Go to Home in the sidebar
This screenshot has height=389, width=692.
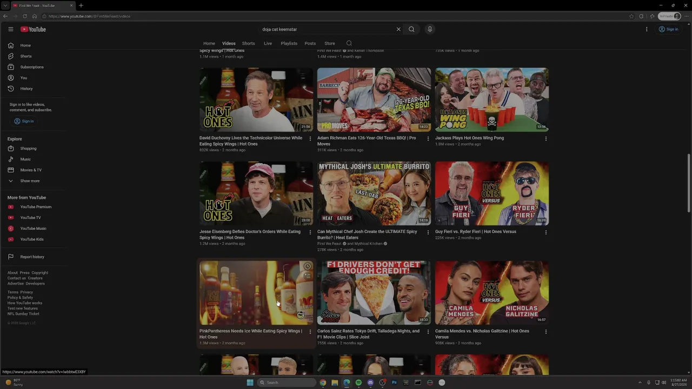(34, 45)
